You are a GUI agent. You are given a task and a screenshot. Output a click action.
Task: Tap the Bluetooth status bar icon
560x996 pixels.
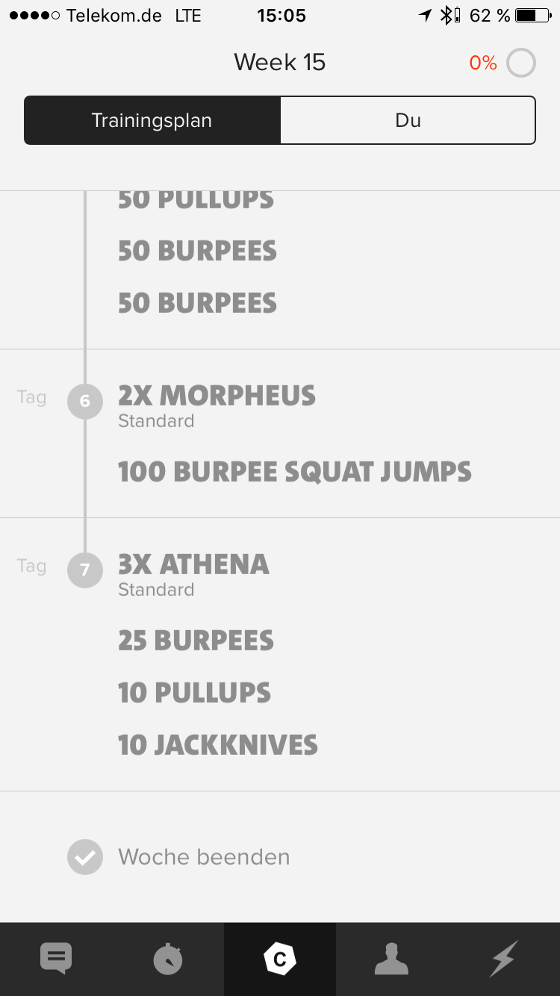pos(447,15)
